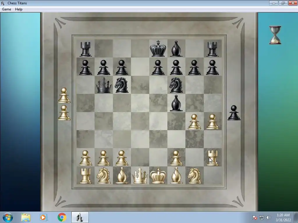
Task: Select the black pawn on e7
Action: coord(158,67)
